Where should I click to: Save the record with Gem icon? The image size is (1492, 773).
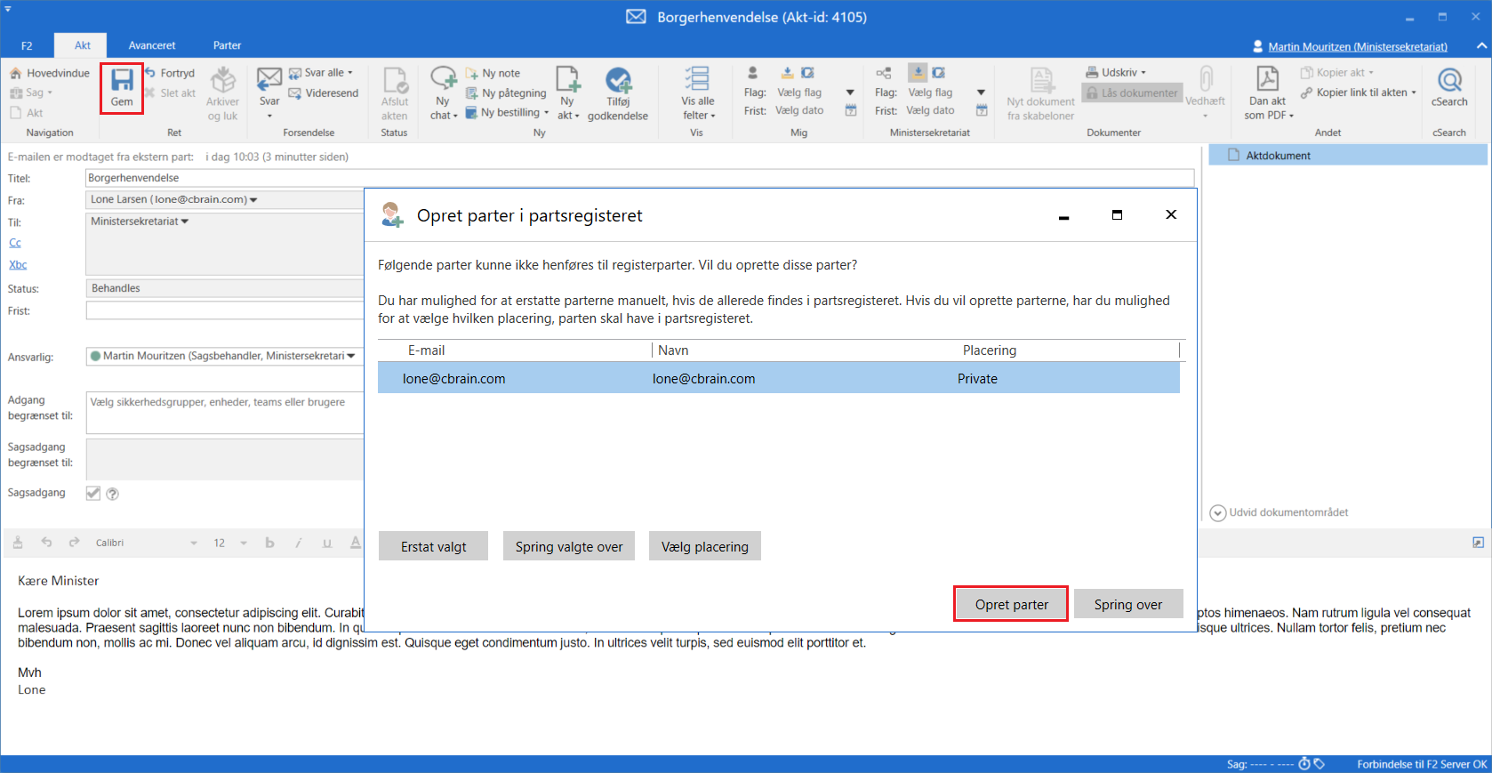[122, 88]
